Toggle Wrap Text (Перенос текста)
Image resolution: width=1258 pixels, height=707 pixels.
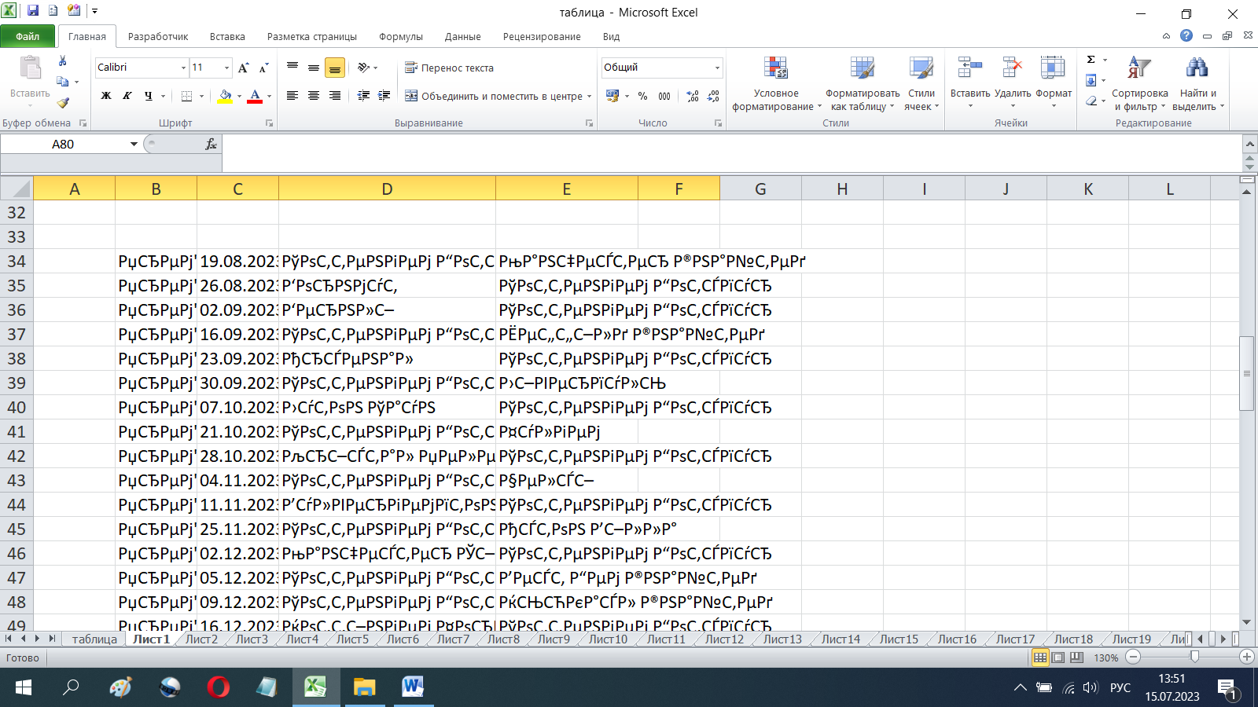coord(450,68)
